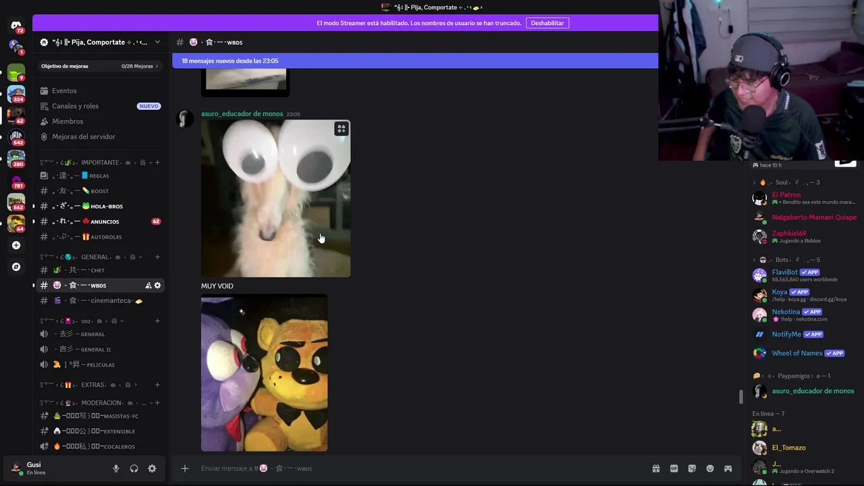864x486 pixels.
Task: Add channel to EXTRAS category
Action: pos(157,385)
